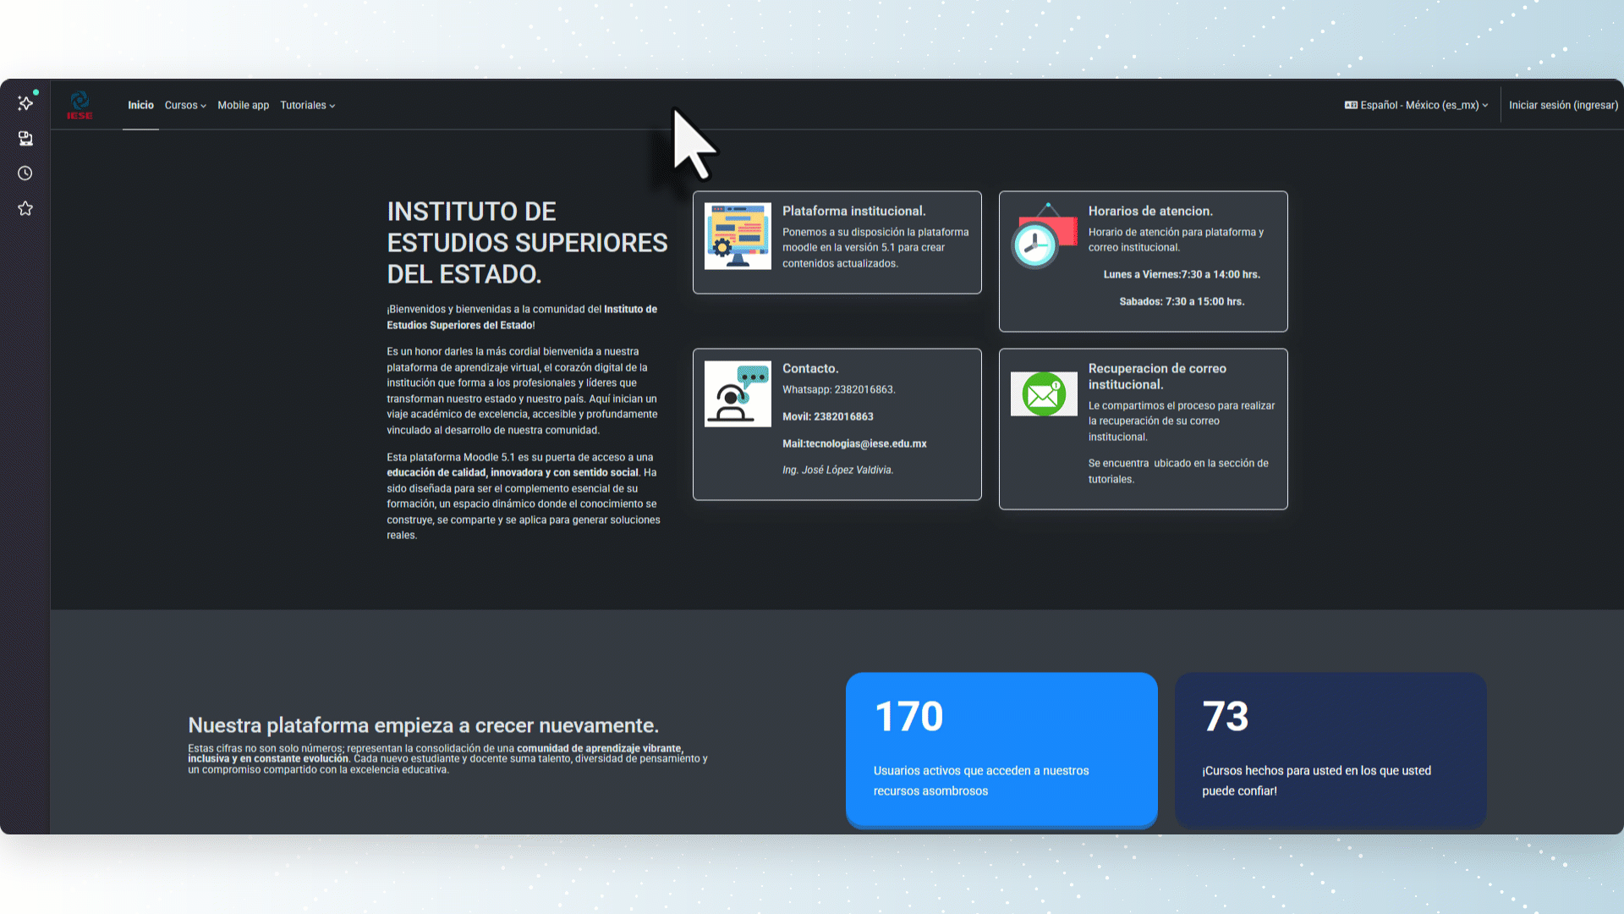Click the clock icon in the left sidebar

tap(25, 173)
